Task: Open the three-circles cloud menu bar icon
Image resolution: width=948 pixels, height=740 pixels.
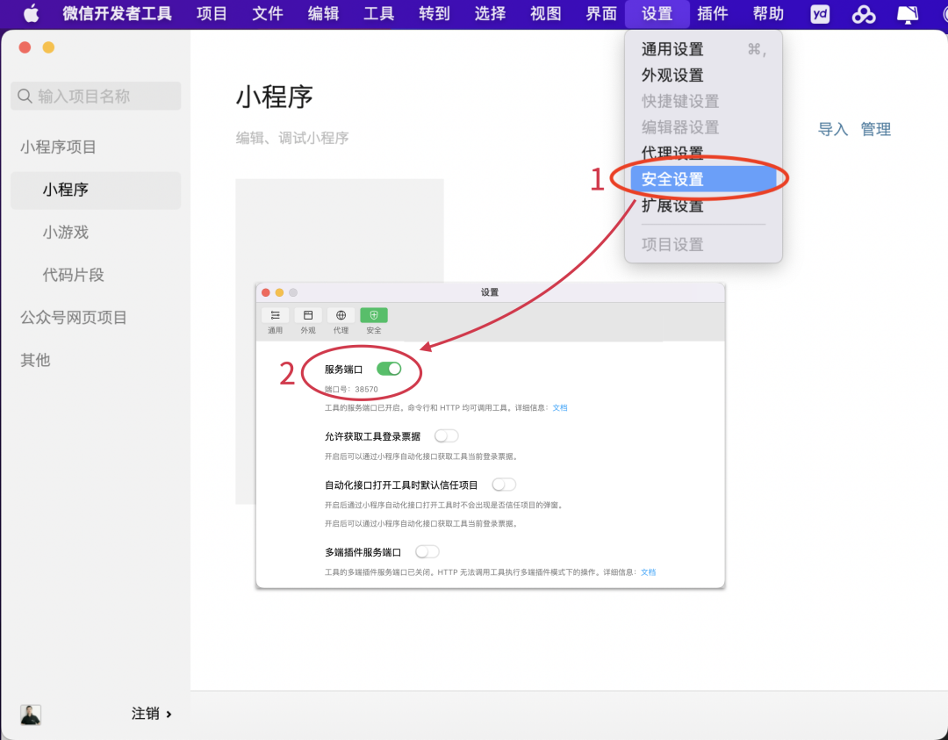Action: click(864, 14)
